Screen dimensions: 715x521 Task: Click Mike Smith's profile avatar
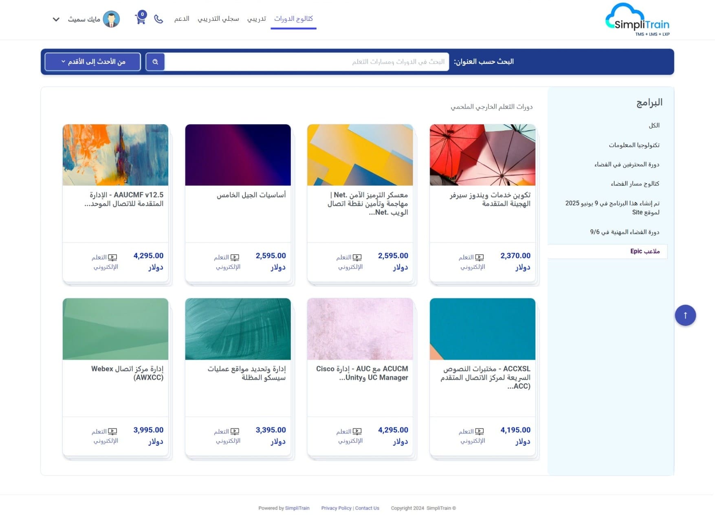click(111, 19)
